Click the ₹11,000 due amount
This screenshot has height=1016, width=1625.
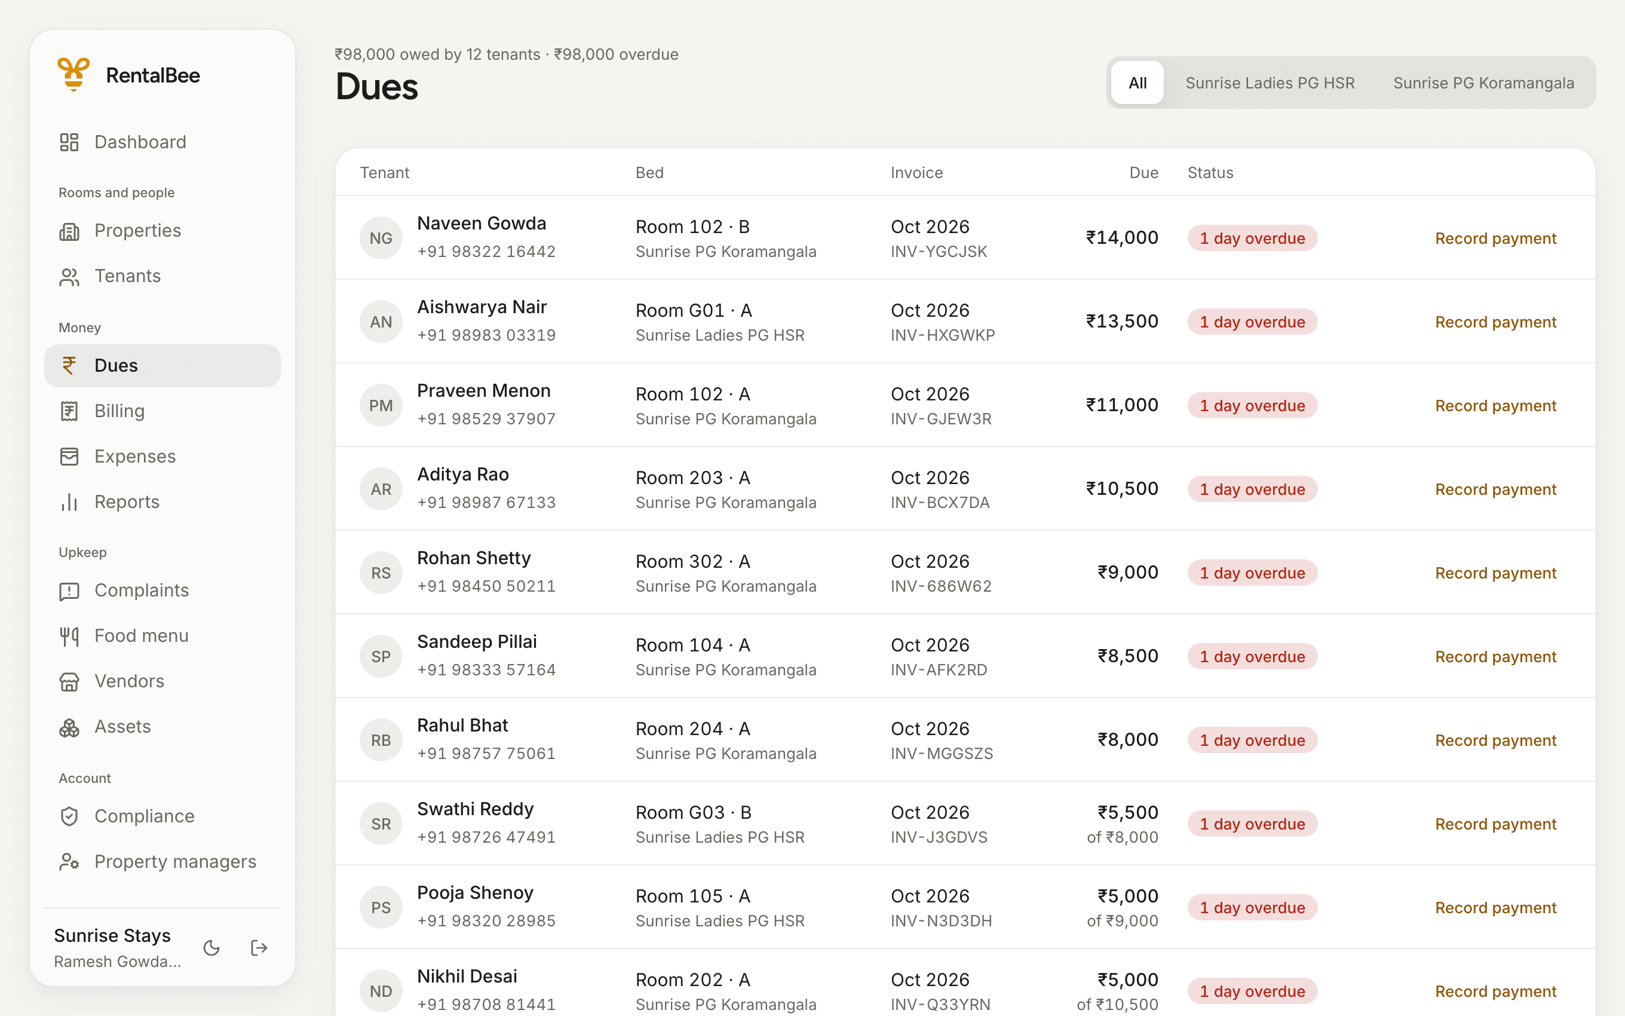[1122, 405]
